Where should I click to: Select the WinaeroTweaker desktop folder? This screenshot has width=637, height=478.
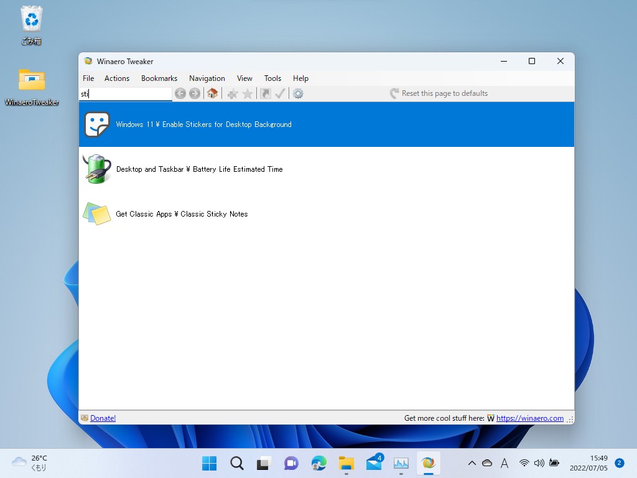tap(32, 87)
